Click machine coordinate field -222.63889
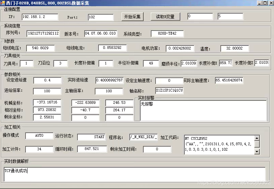 click(86, 103)
